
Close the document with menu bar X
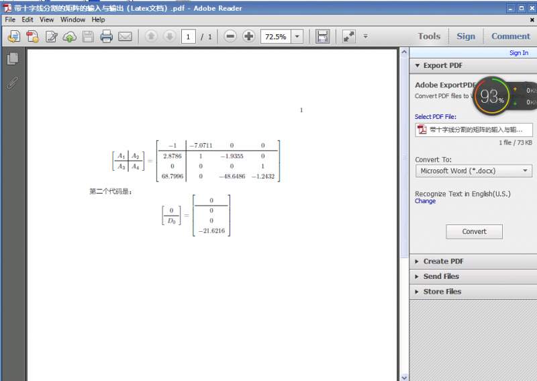coord(532,20)
